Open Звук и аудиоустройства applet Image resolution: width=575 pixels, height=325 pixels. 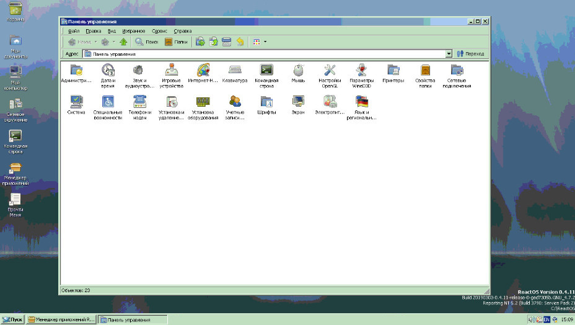[139, 76]
